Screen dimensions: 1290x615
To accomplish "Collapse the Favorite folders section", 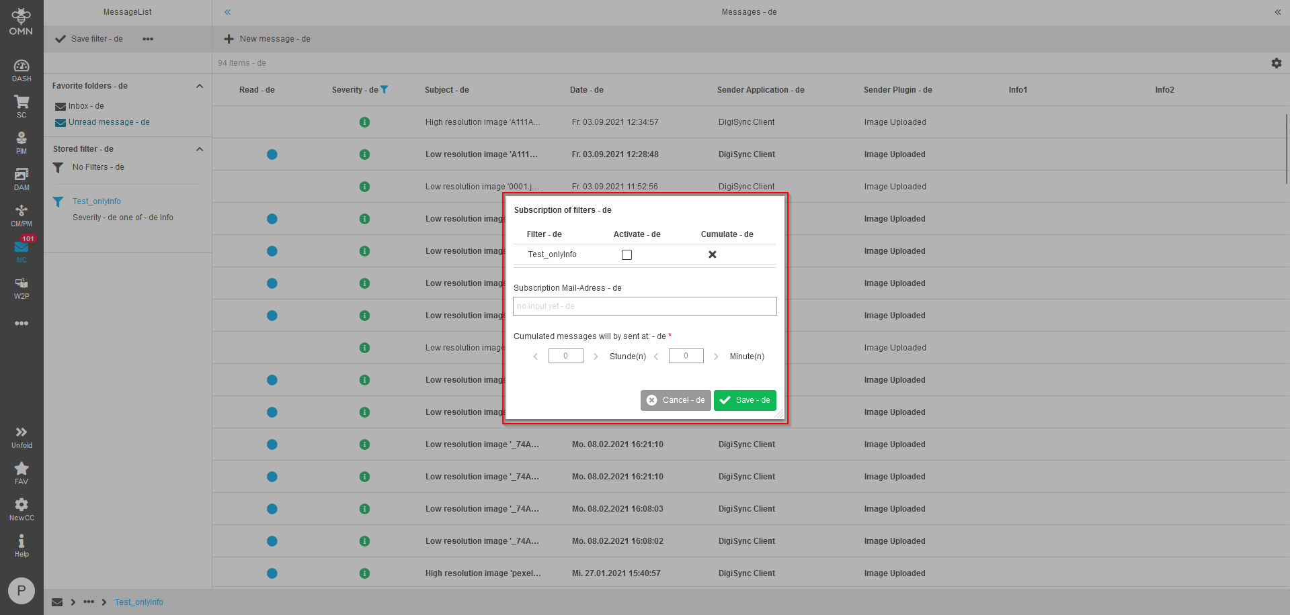I will pyautogui.click(x=200, y=86).
